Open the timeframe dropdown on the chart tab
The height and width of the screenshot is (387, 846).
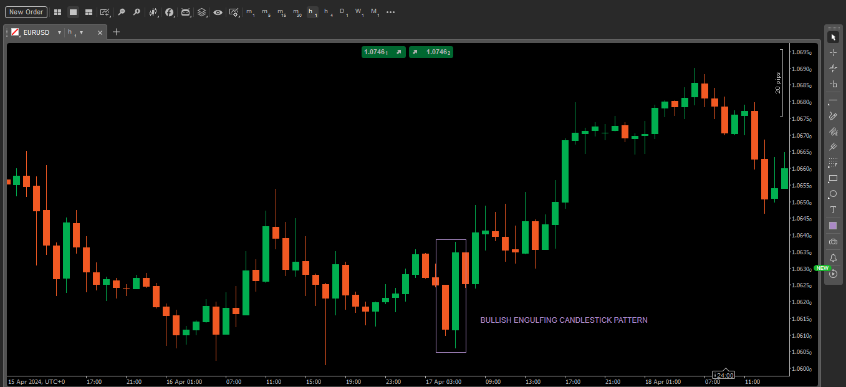click(81, 32)
